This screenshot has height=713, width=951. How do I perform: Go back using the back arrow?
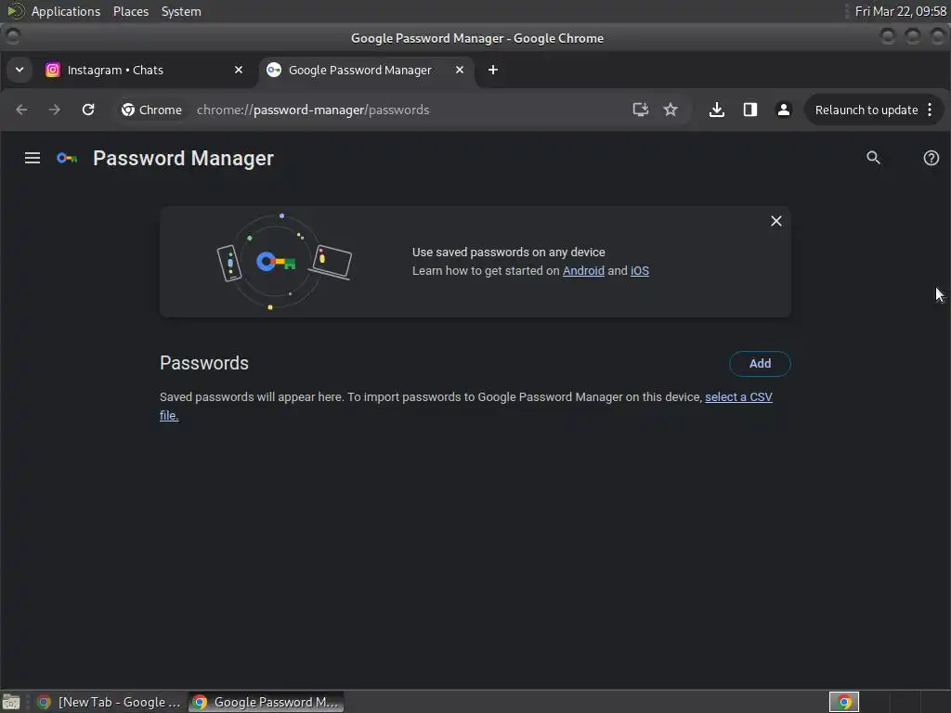[22, 110]
